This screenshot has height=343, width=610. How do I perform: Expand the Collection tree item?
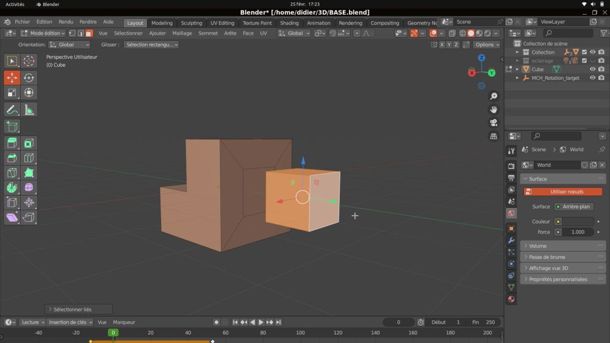click(517, 52)
